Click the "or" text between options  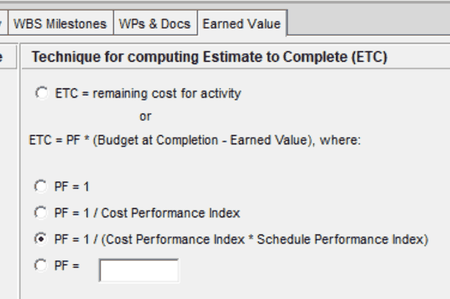click(145, 117)
